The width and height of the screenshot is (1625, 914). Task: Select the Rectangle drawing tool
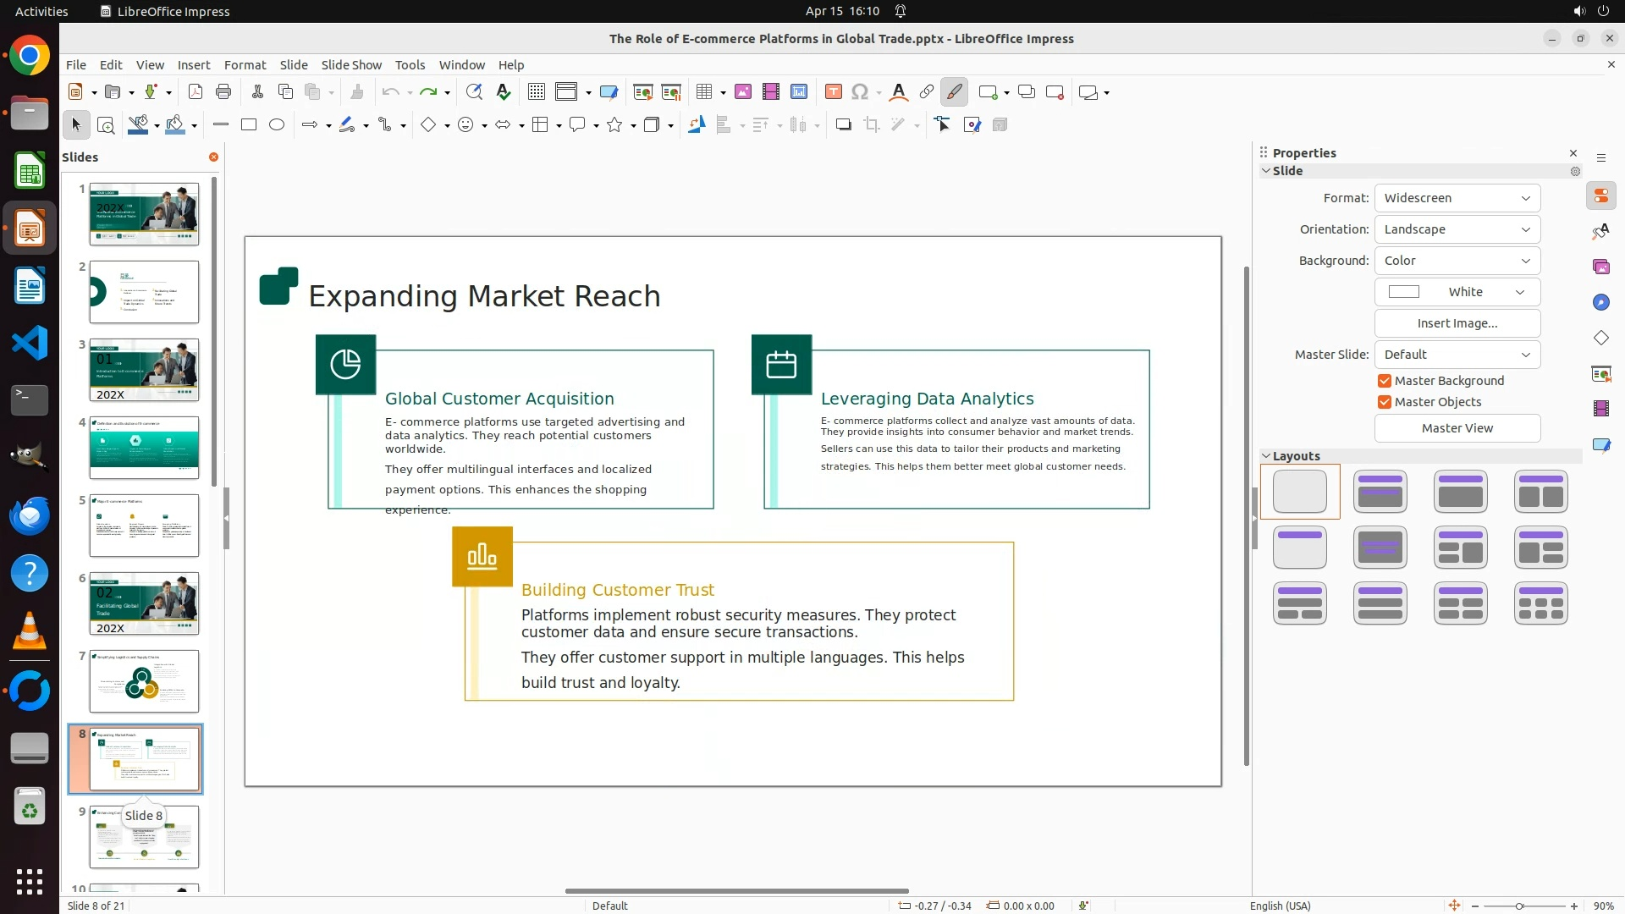[249, 125]
